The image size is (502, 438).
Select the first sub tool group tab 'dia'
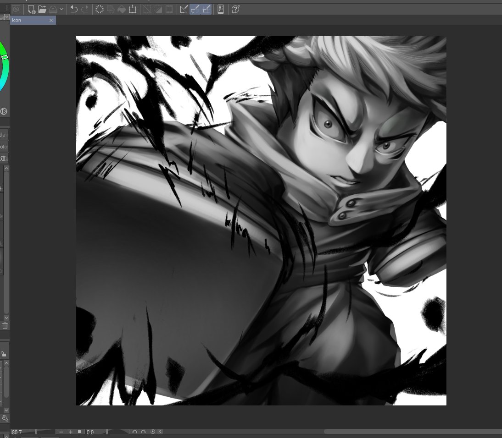click(4, 135)
